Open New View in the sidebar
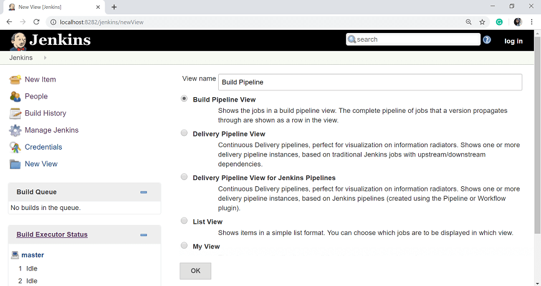Viewport: 541px width, 286px height. (x=41, y=164)
